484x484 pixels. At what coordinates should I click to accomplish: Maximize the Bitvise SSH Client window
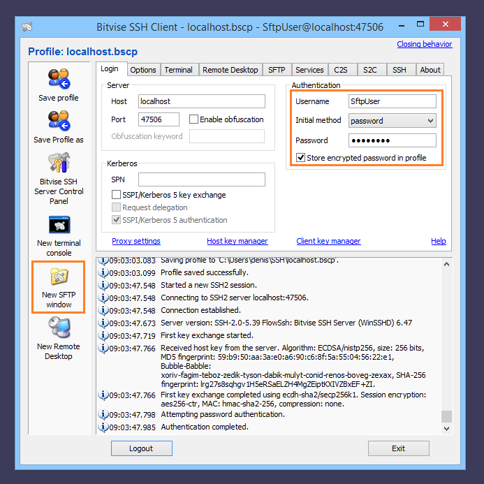(x=420, y=24)
